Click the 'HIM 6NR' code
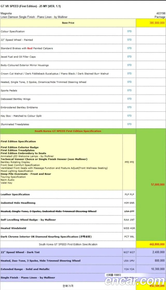Screen dimensions: 166x290 point(129,203)
